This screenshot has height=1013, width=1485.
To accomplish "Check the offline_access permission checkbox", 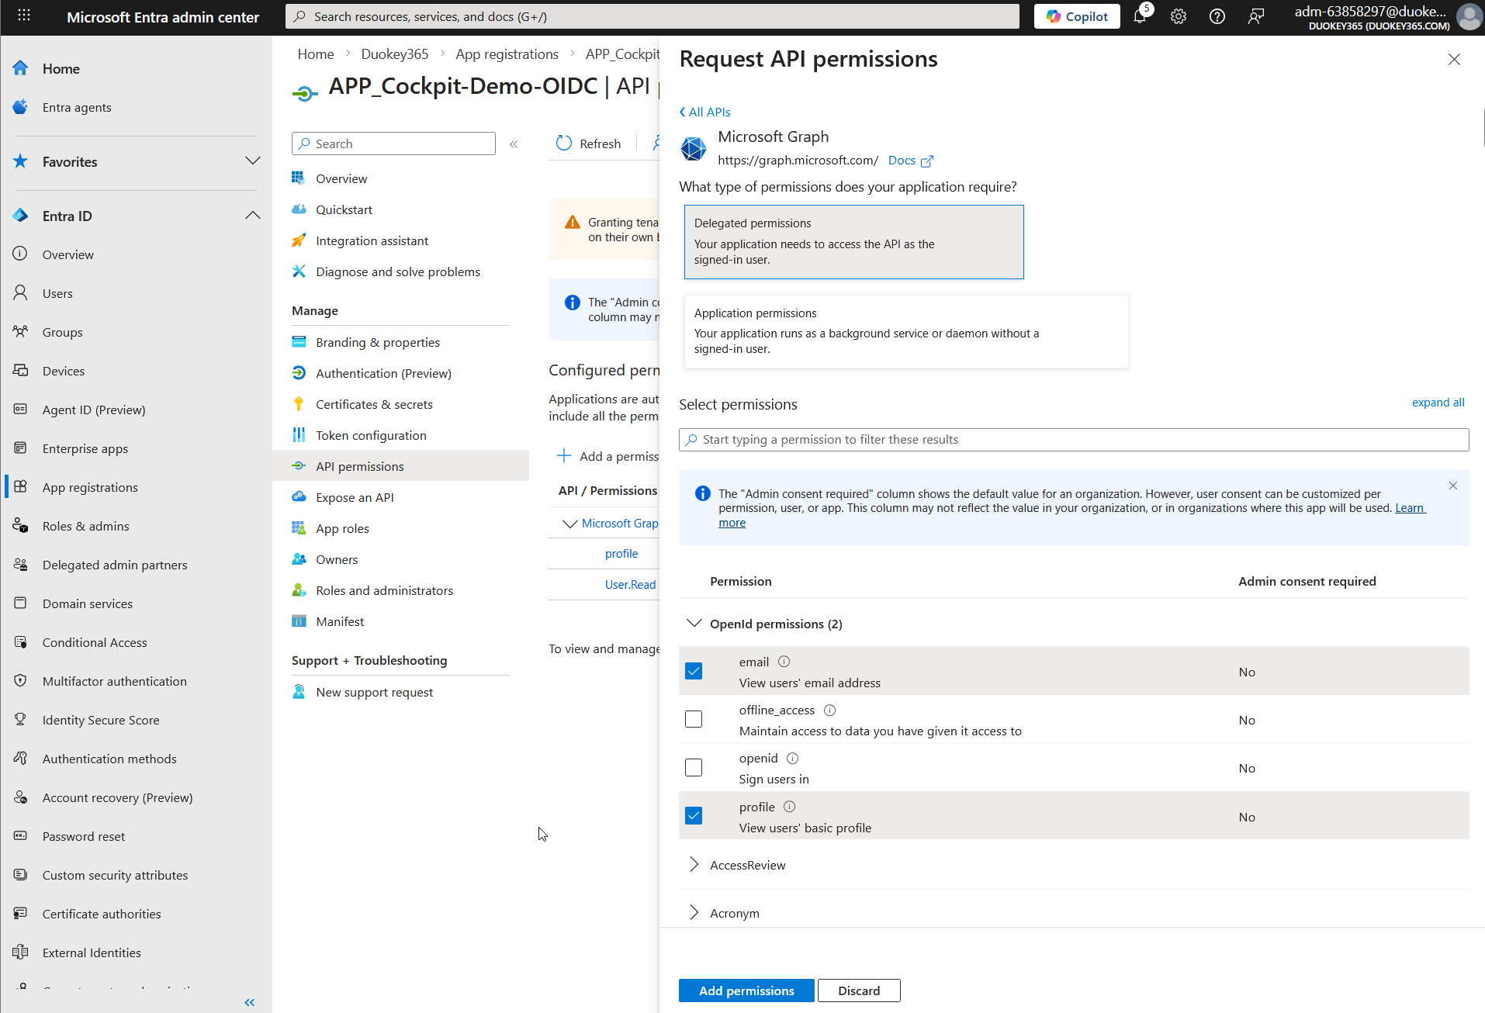I will tap(694, 719).
